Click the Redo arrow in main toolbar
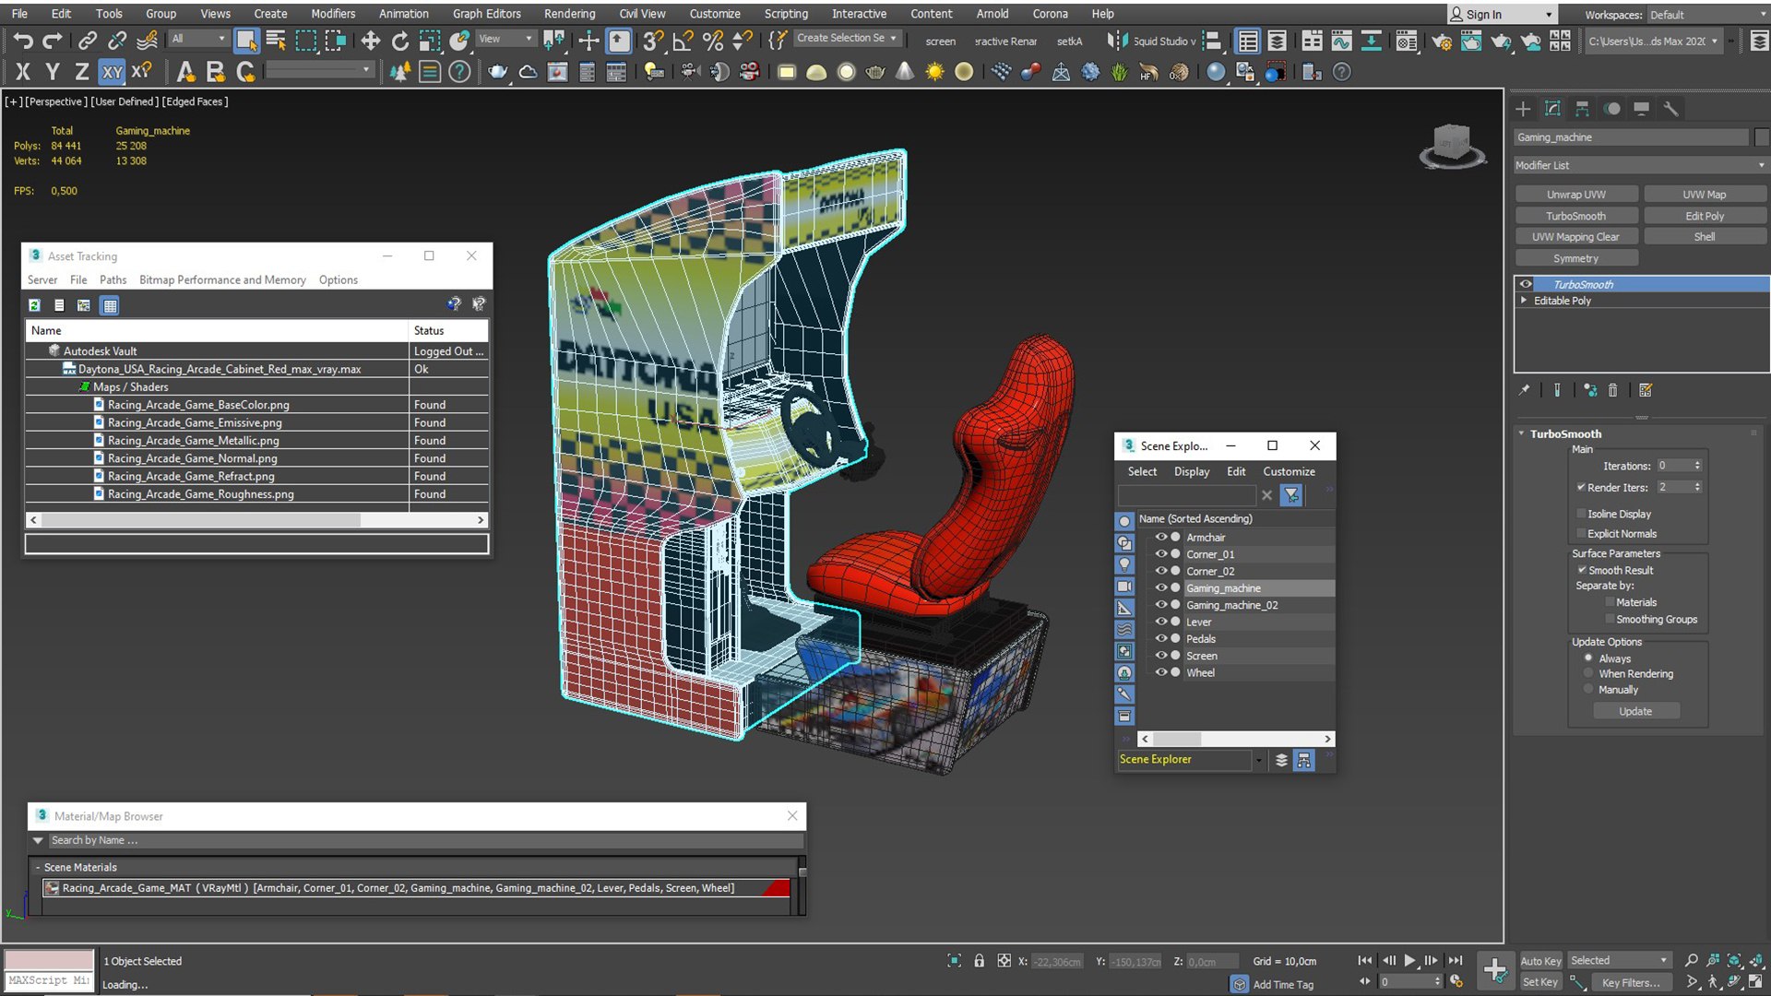 [x=53, y=41]
